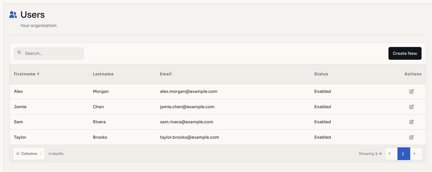Screen dimensions: 432x172
Task: Select the row for Taylor Brooks
Action: (218, 137)
